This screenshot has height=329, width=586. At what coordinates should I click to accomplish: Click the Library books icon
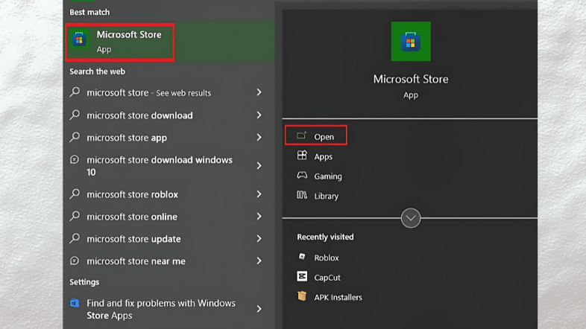coord(302,196)
